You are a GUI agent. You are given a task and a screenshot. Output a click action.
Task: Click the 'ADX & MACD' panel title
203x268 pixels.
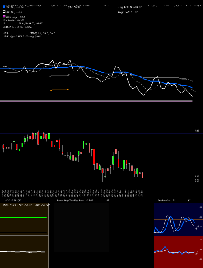13,201
